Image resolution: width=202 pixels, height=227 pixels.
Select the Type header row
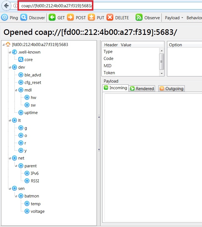[x=131, y=51]
